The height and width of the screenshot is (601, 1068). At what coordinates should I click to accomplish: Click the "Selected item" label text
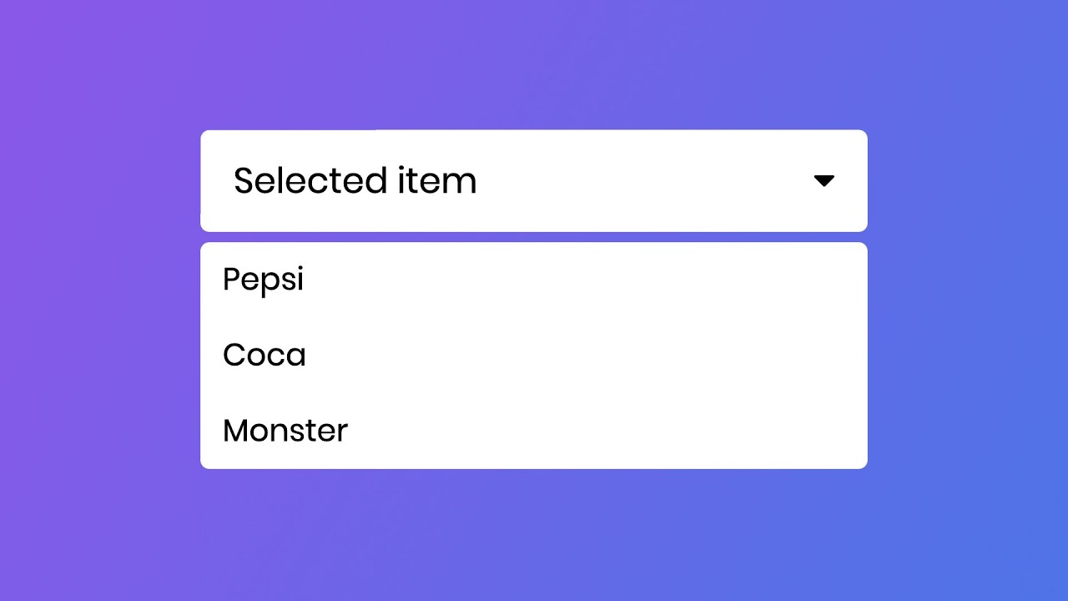[355, 181]
